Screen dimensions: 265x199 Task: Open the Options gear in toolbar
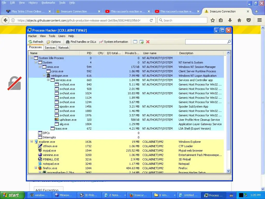[53, 42]
